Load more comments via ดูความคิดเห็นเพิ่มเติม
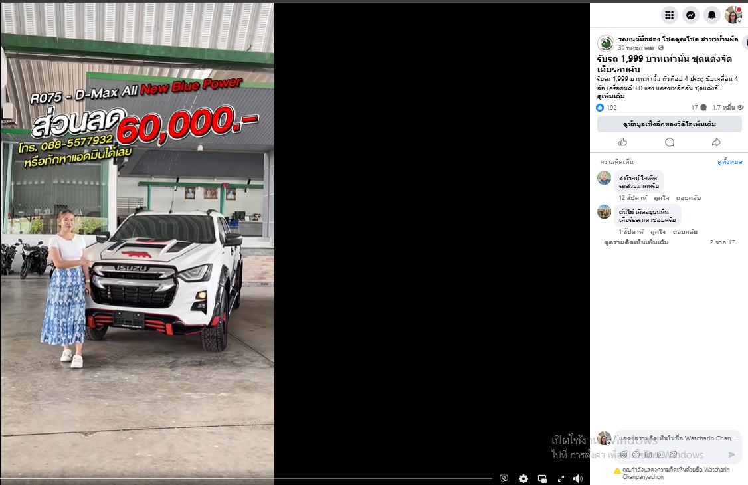This screenshot has width=748, height=485. pyautogui.click(x=636, y=242)
